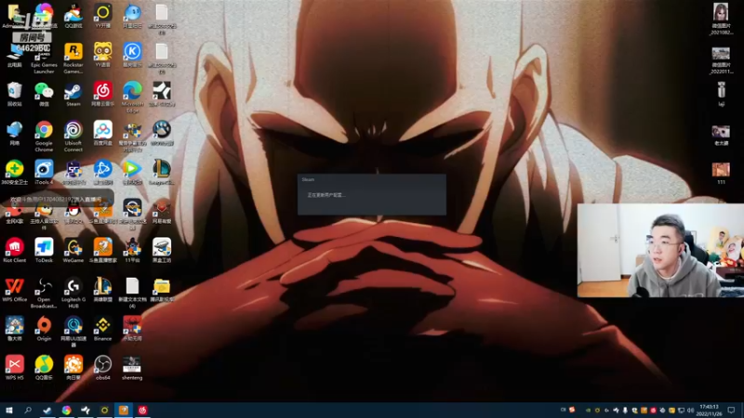Open League of Legends desktop shortcut

162,172
